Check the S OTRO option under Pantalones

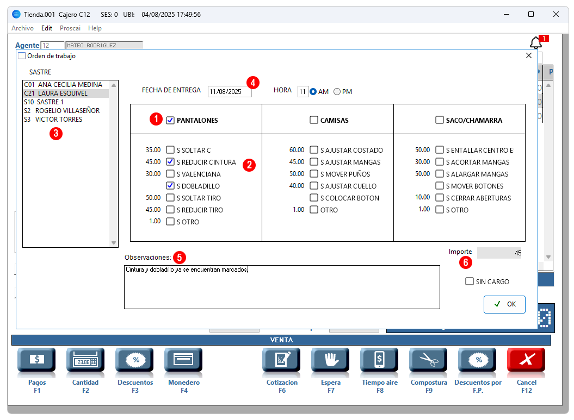coord(170,222)
